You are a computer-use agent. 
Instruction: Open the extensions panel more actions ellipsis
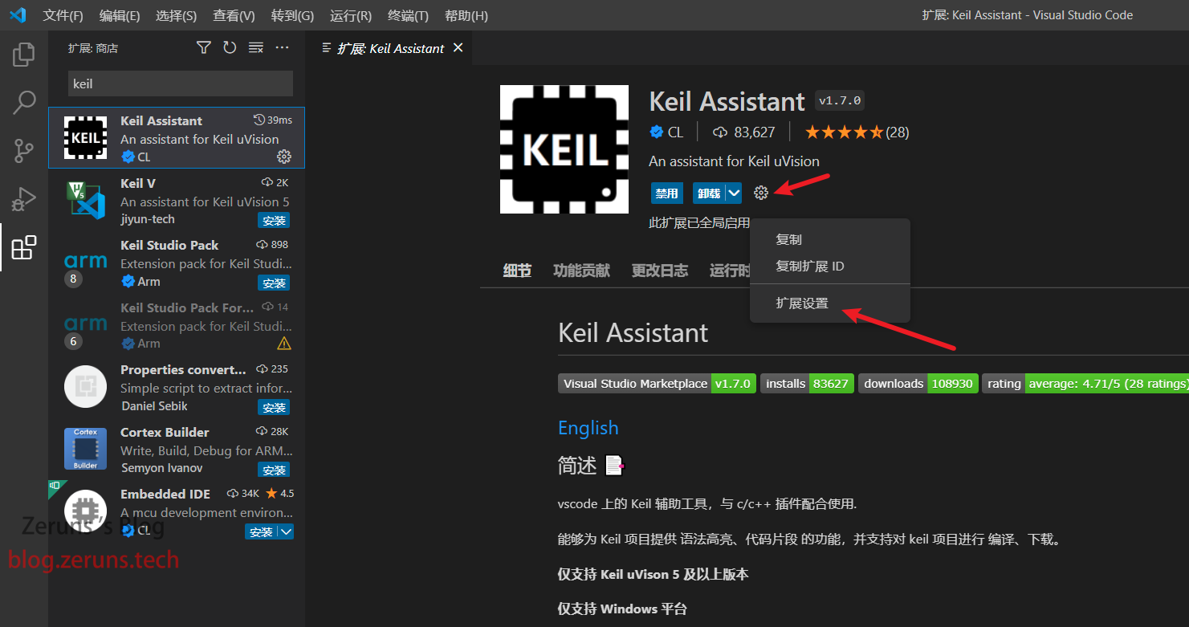point(282,48)
